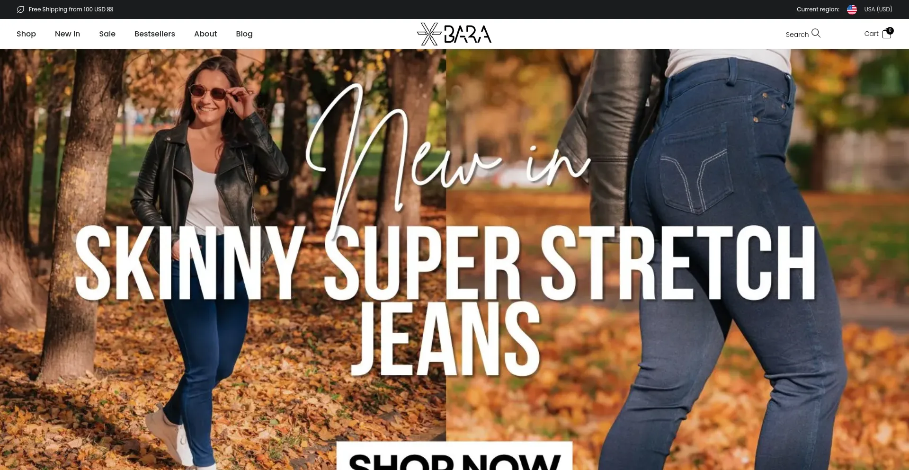Click the Skinny Super Stretch Jeans headline

coord(445,300)
